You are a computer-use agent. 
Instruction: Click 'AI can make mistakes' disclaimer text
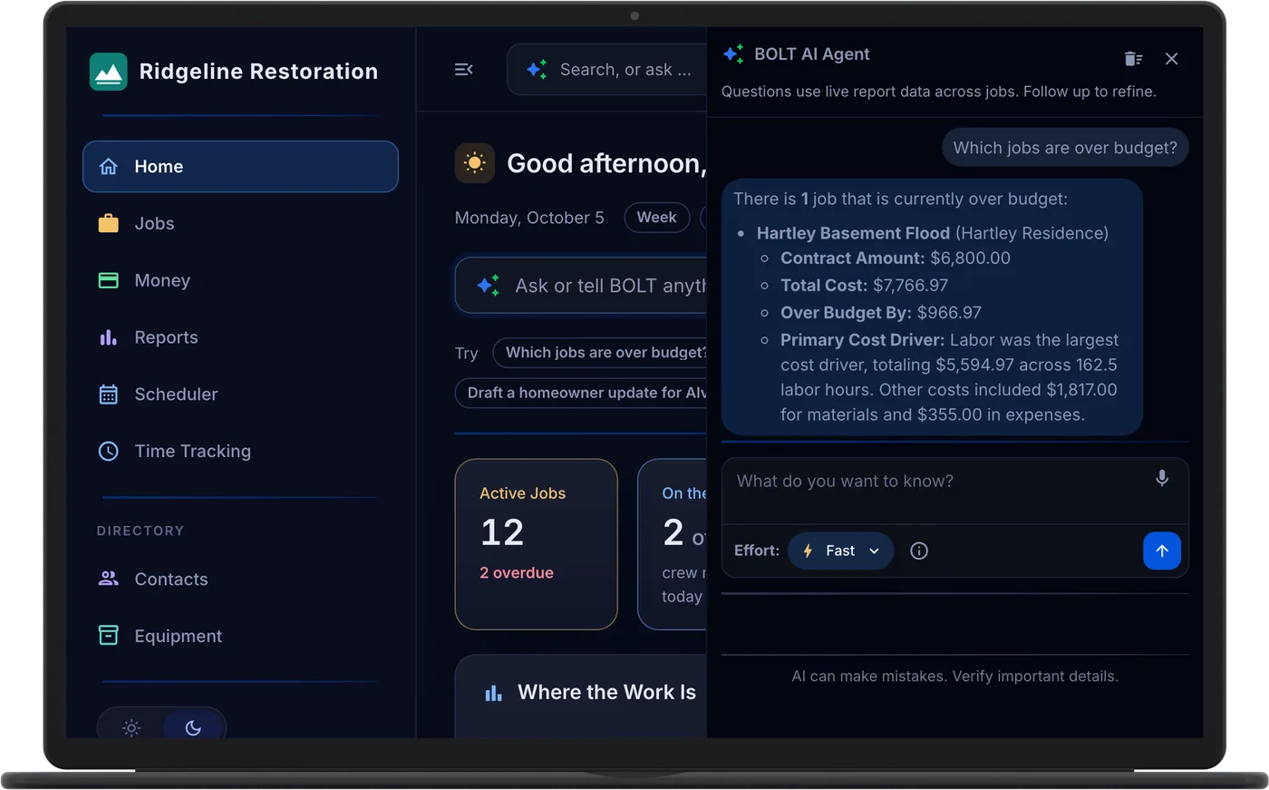pyautogui.click(x=955, y=677)
